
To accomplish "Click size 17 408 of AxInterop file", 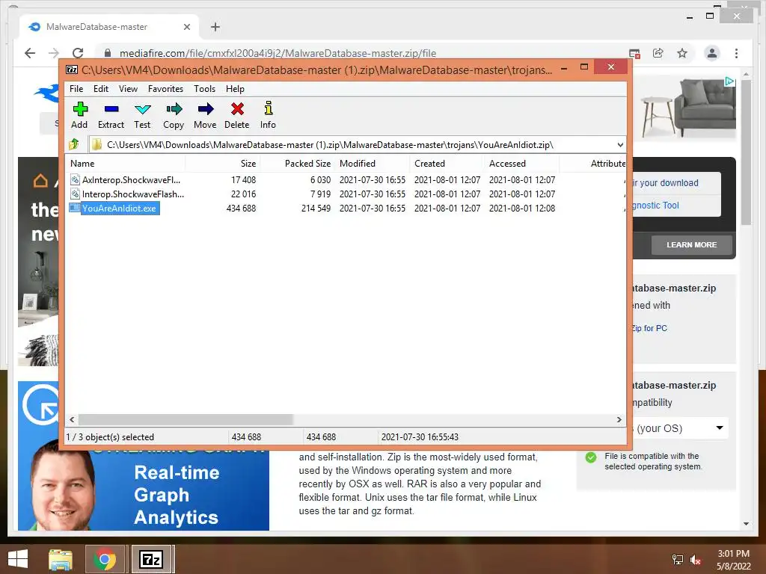I will point(243,179).
